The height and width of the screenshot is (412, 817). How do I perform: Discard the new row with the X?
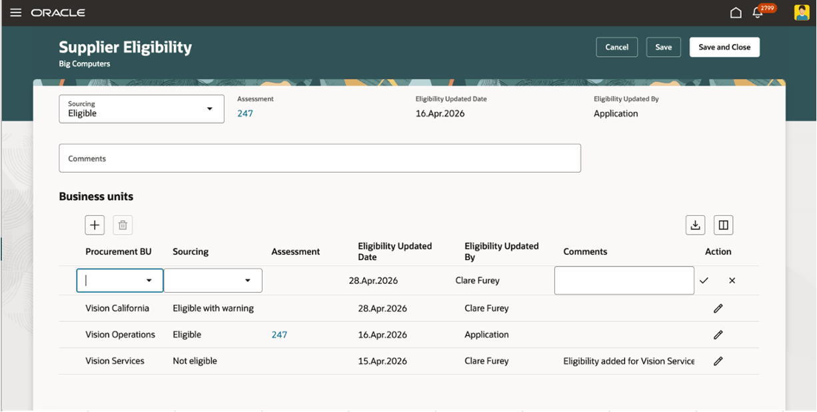[x=732, y=281]
